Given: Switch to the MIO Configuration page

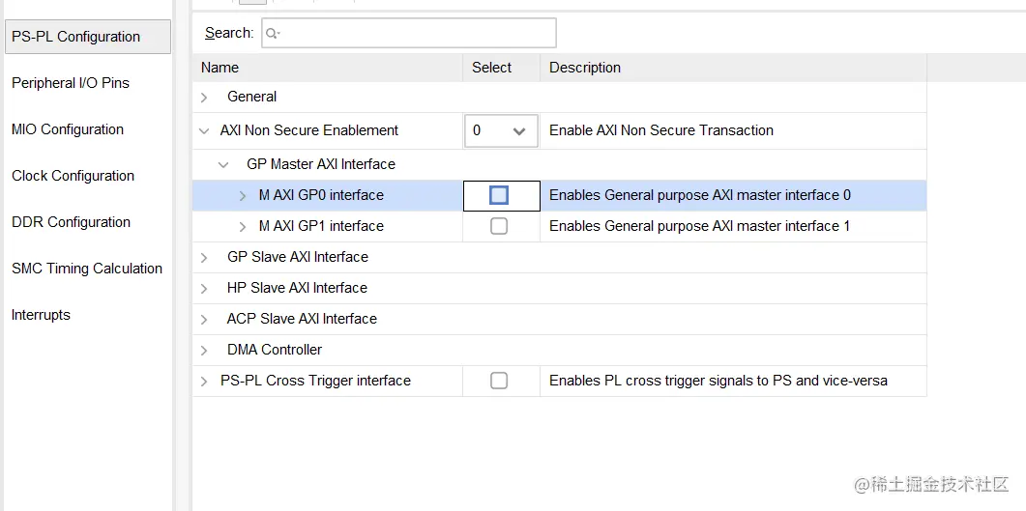Looking at the screenshot, I should coord(68,129).
